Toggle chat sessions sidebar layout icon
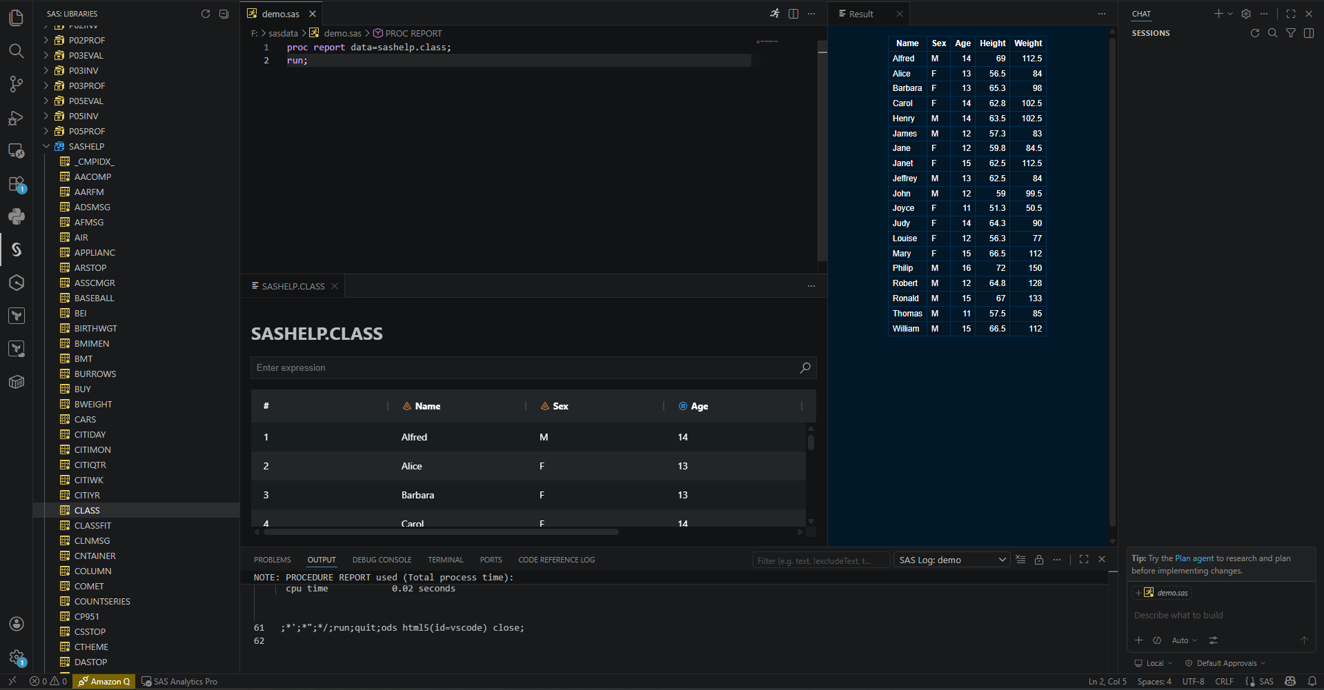The height and width of the screenshot is (690, 1324). tap(1309, 33)
